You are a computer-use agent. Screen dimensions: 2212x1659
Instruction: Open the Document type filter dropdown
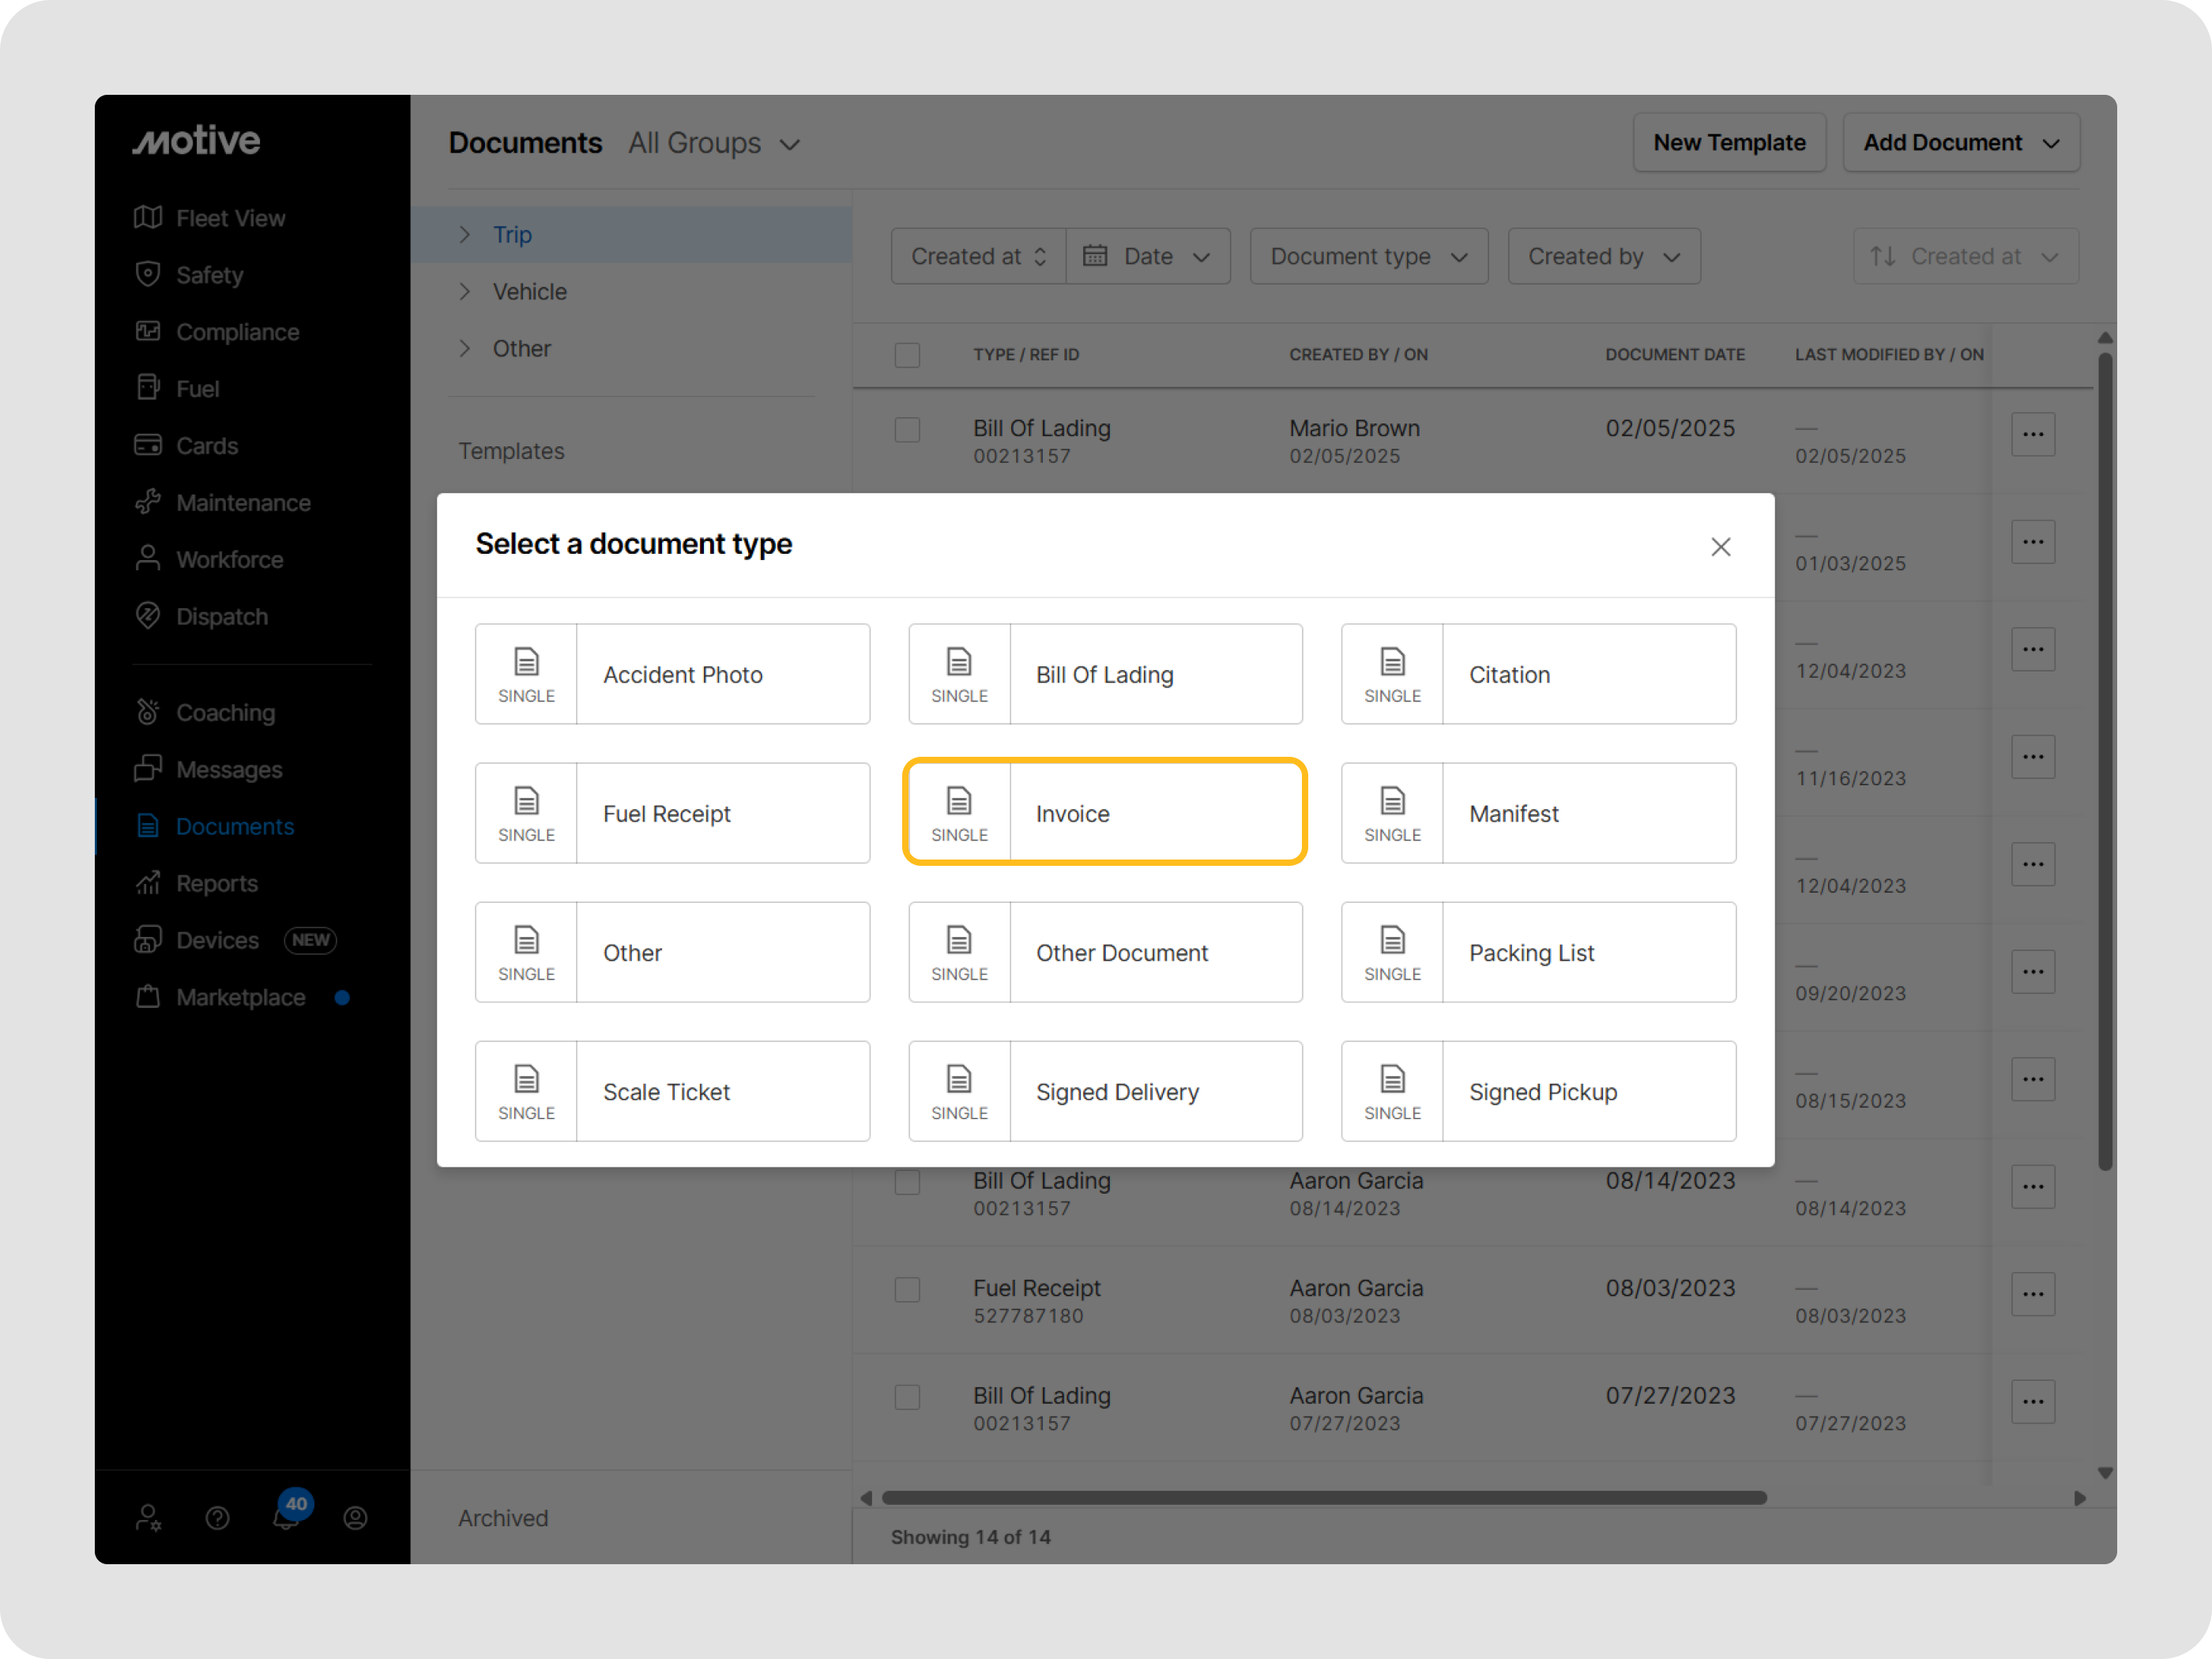click(1368, 257)
